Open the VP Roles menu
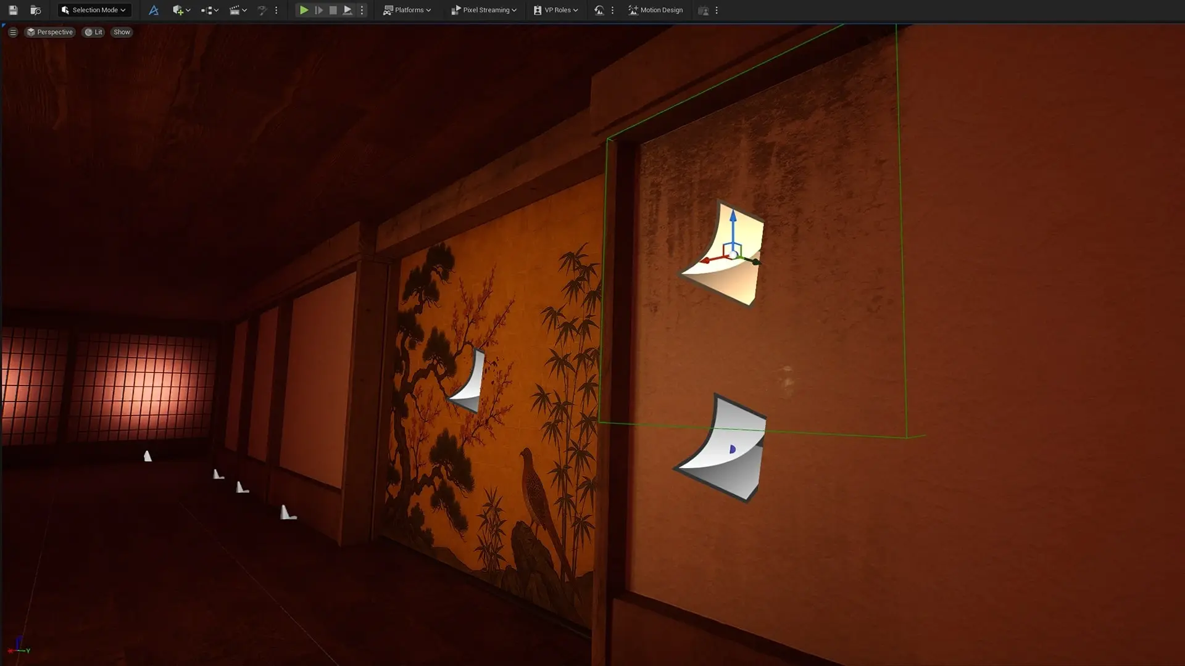The image size is (1185, 666). click(555, 10)
